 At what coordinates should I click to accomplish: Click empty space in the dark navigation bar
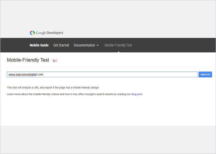point(172,45)
